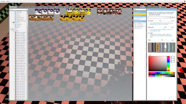Viewport: 186px width, 104px height.
Task: Choose the green laser rope material
Action: coord(173,47)
